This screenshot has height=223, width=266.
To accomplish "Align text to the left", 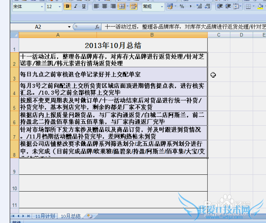I will [x=97, y=7].
